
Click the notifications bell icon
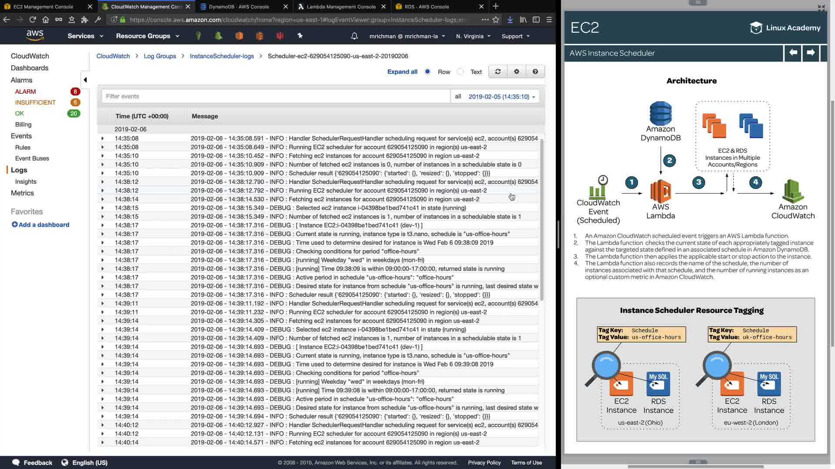(354, 36)
